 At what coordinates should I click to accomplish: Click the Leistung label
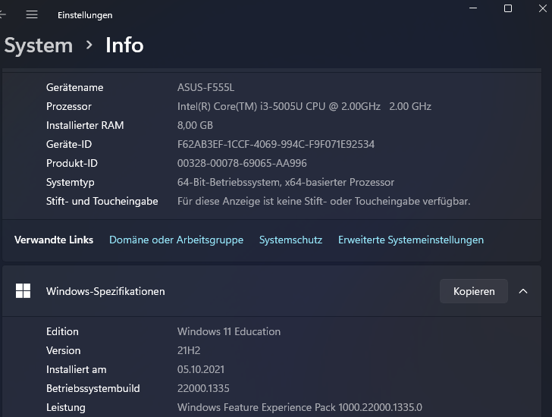pos(66,407)
